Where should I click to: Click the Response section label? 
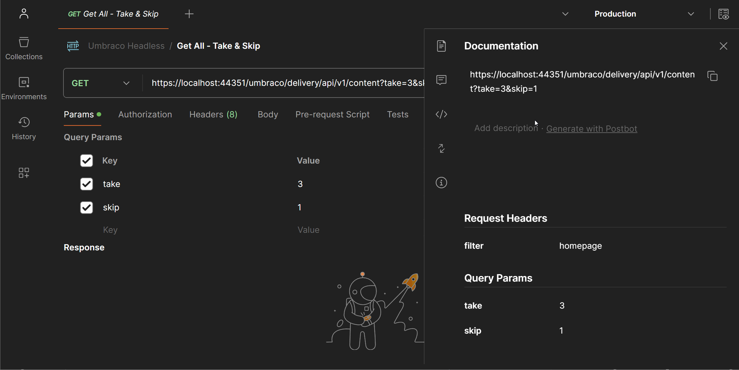(84, 247)
